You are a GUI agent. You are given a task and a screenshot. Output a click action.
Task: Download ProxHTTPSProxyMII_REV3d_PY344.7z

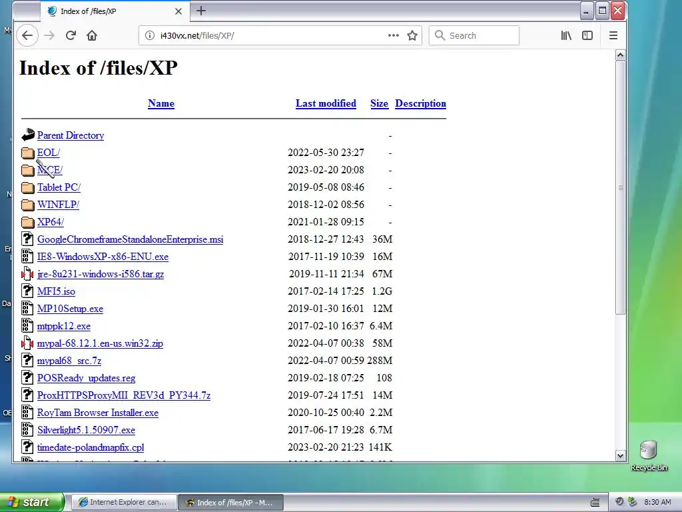pyautogui.click(x=124, y=395)
